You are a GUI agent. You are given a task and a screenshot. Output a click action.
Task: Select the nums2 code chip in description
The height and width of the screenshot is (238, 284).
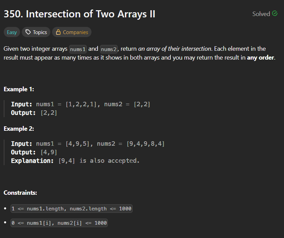pyautogui.click(x=109, y=49)
